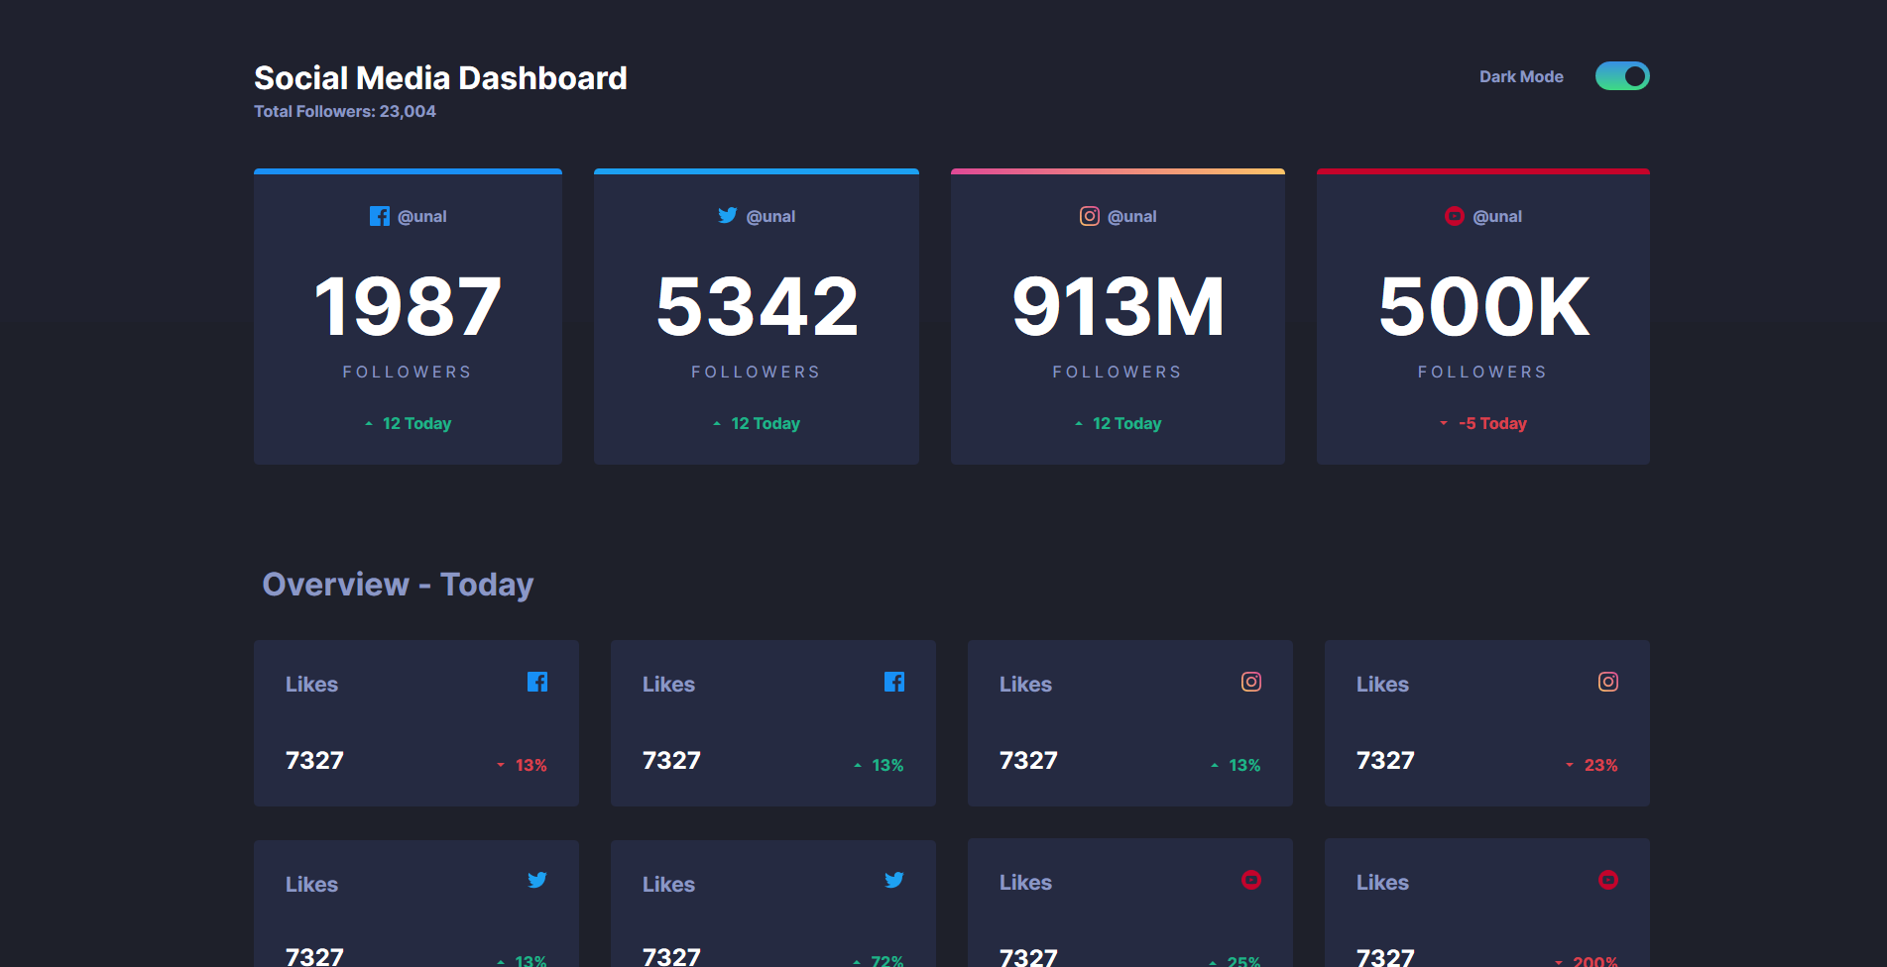Click the Twitter icon on the 5342 followers card
Image resolution: width=1887 pixels, height=967 pixels.
tap(728, 215)
